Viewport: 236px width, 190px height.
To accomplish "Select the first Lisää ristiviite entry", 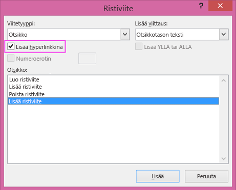I will (114, 87).
